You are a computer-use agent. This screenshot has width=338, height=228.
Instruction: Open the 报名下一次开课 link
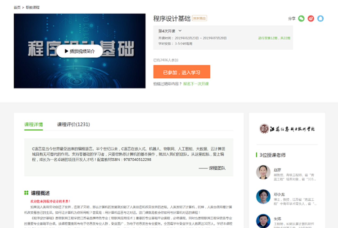196,84
